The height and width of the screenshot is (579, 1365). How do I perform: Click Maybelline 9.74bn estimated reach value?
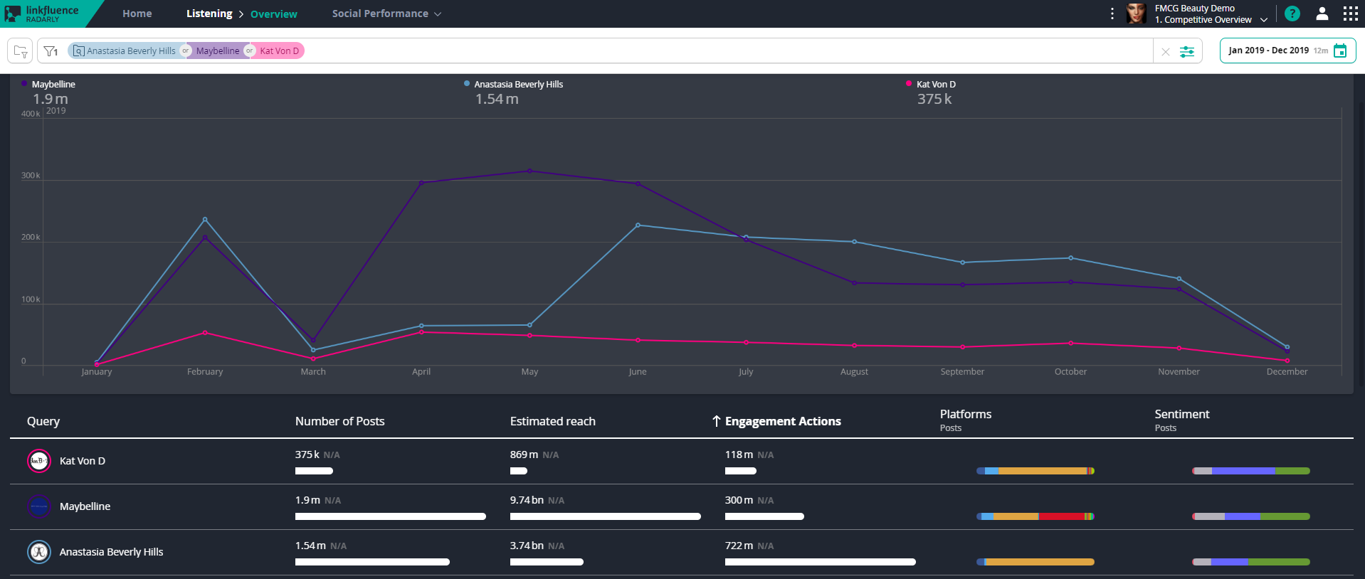(527, 500)
